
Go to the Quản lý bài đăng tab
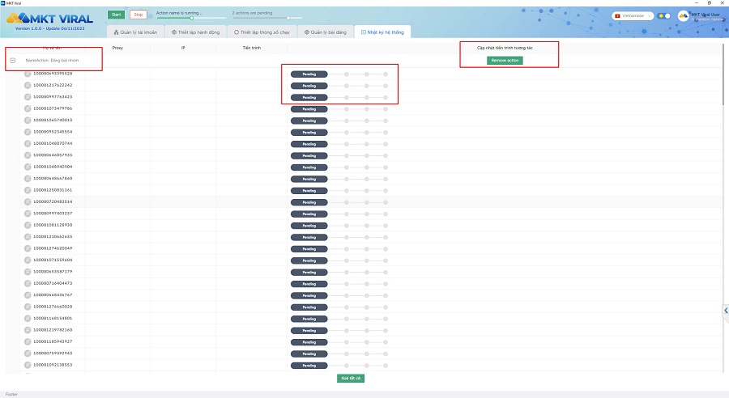click(x=326, y=32)
